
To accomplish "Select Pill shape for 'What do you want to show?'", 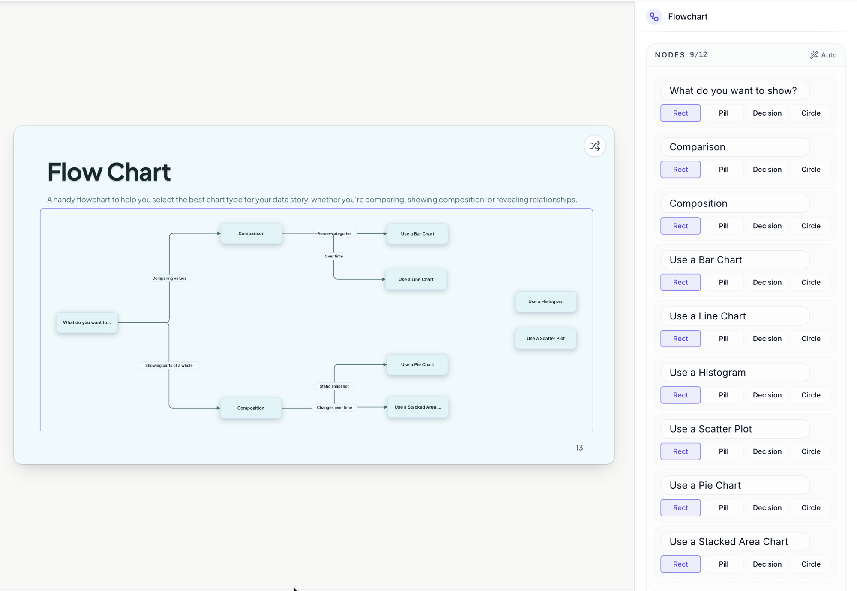I will point(724,113).
